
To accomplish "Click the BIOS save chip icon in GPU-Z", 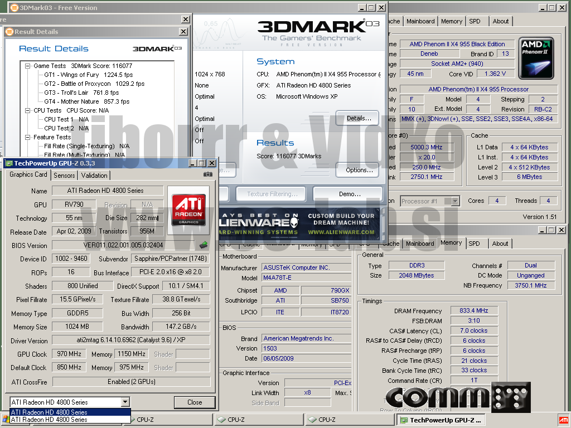I will pos(204,245).
